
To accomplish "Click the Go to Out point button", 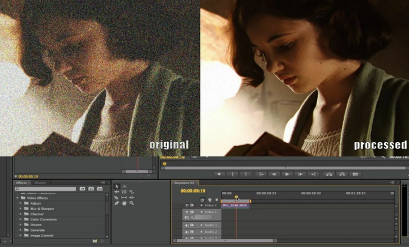I will 313,174.
